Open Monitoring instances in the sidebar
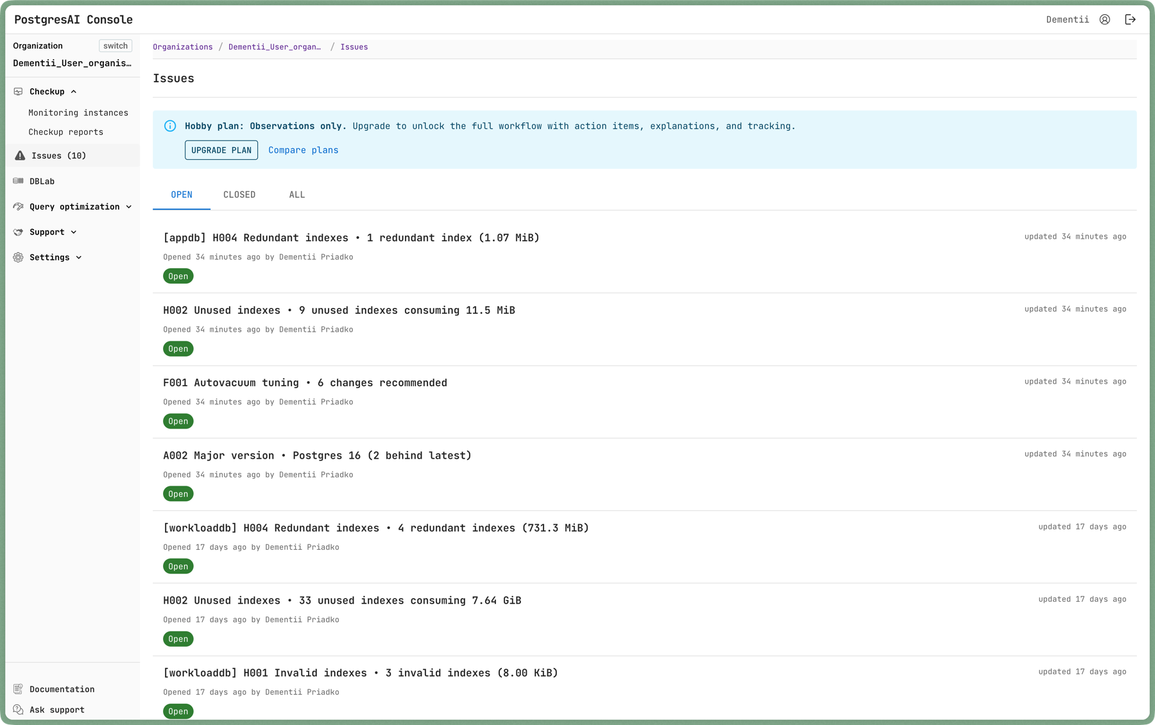This screenshot has height=725, width=1155. 78,113
